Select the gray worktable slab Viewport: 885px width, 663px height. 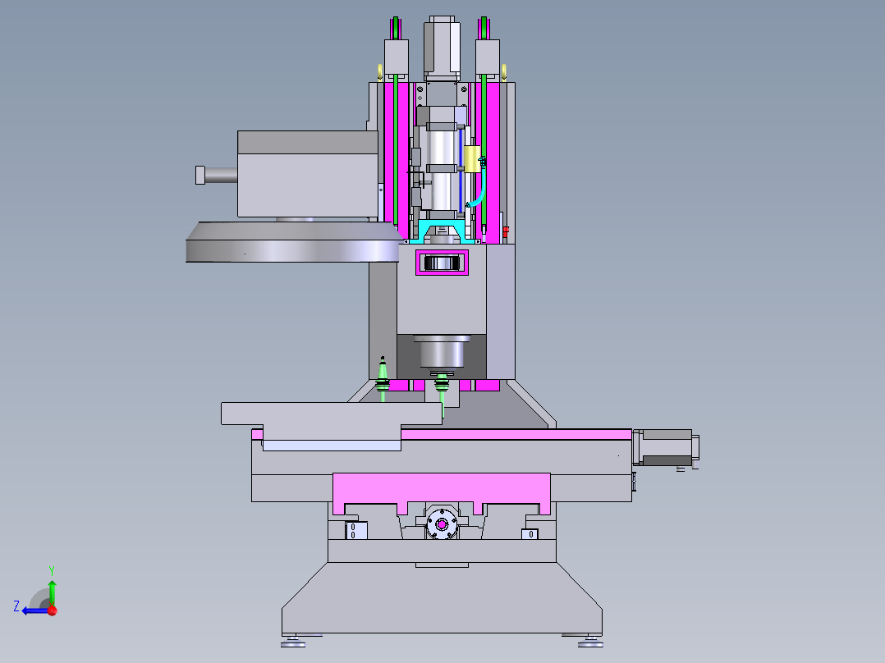pyautogui.click(x=332, y=414)
